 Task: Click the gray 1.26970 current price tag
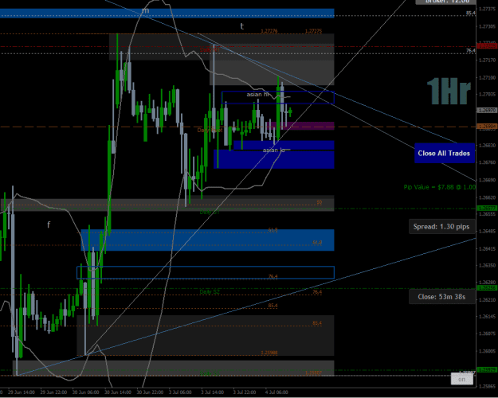[487, 111]
